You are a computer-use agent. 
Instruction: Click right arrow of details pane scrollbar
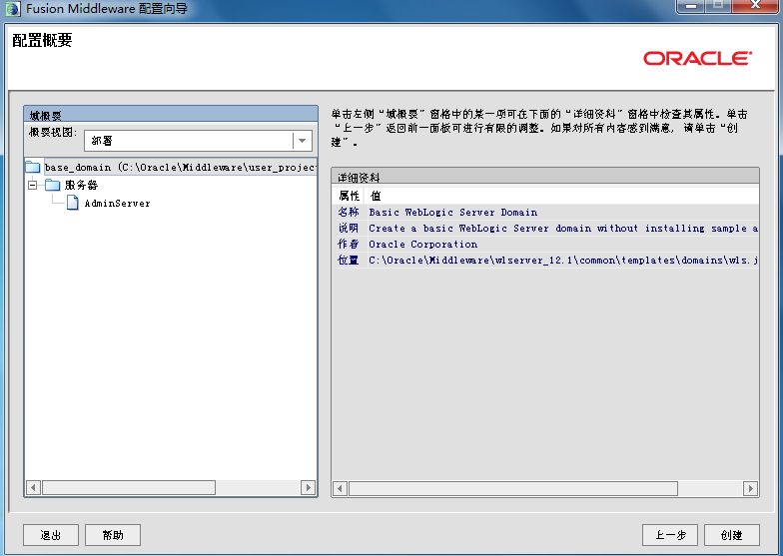coord(750,489)
